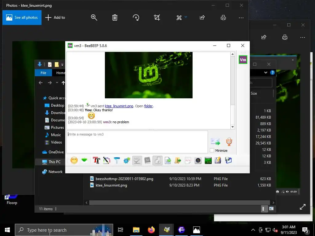The image size is (315, 236).
Task: Crop the photo in Photos app
Action: click(157, 18)
